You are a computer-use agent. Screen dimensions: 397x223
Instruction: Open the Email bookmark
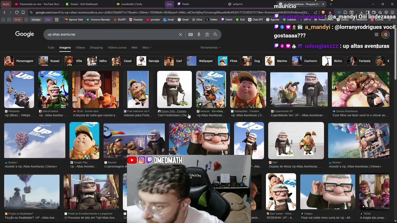168,20
